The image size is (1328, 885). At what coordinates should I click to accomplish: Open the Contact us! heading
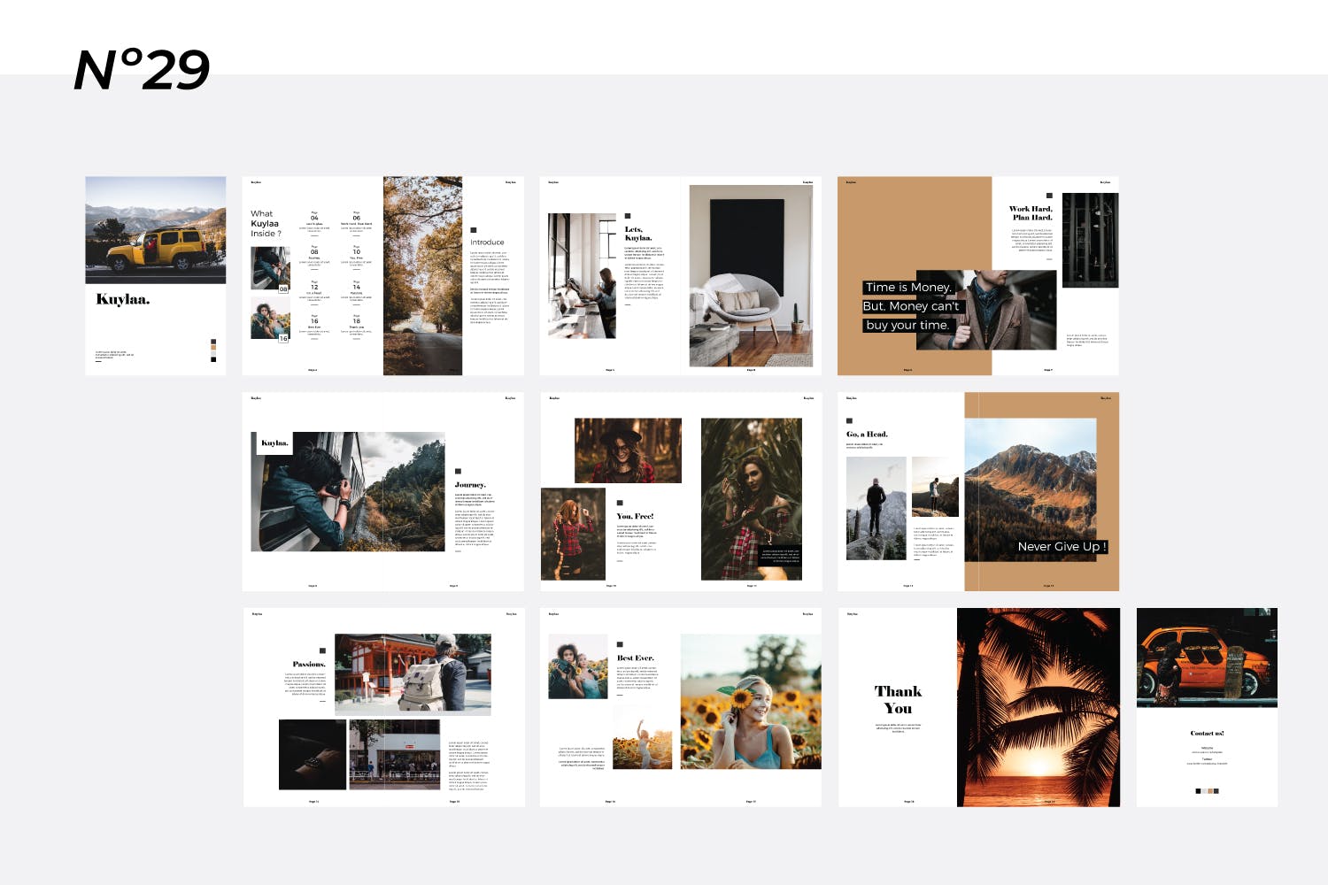coord(1208,733)
